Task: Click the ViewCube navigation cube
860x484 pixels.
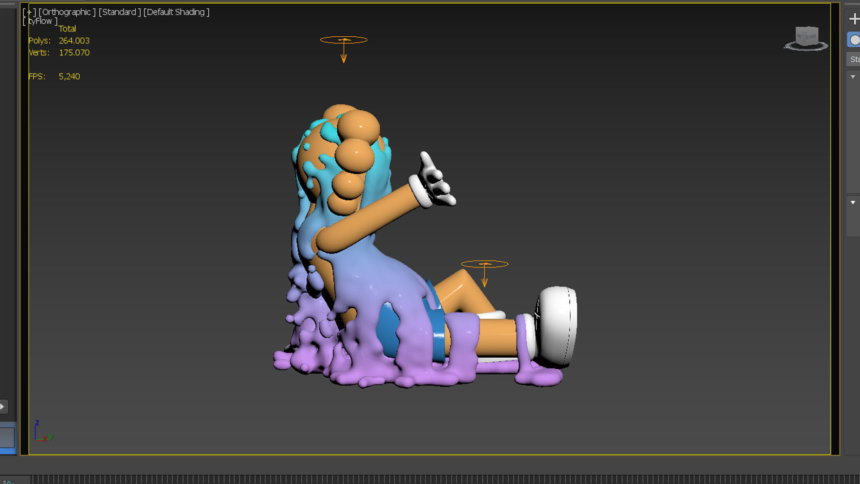Action: click(x=807, y=36)
